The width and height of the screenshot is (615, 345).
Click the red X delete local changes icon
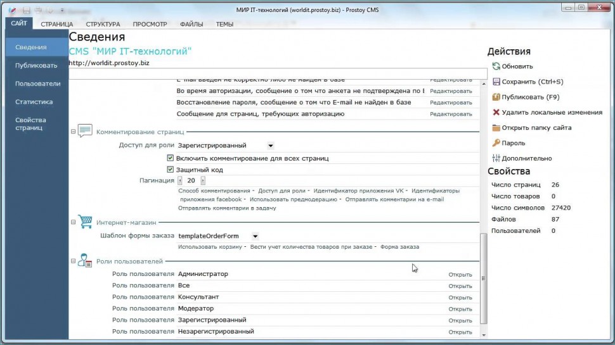(x=496, y=112)
